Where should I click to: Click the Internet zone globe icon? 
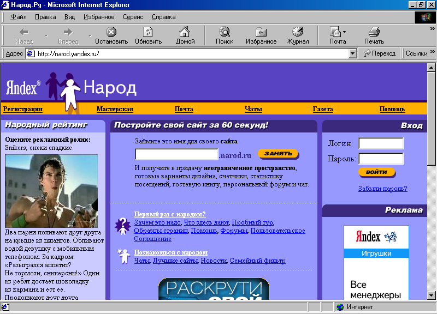[340, 307]
